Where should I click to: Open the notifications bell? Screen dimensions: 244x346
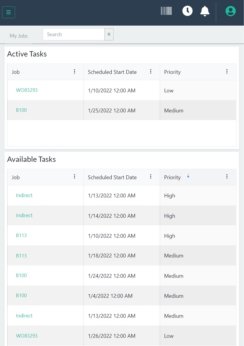point(205,11)
